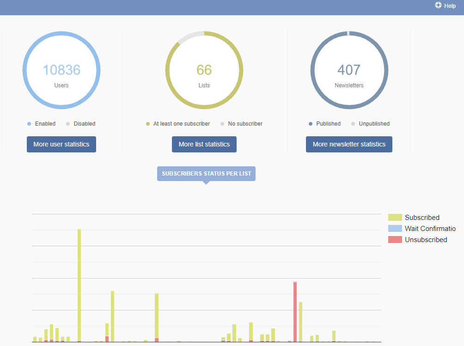Click the Subscribed legend label
464x346 pixels.
(x=422, y=218)
